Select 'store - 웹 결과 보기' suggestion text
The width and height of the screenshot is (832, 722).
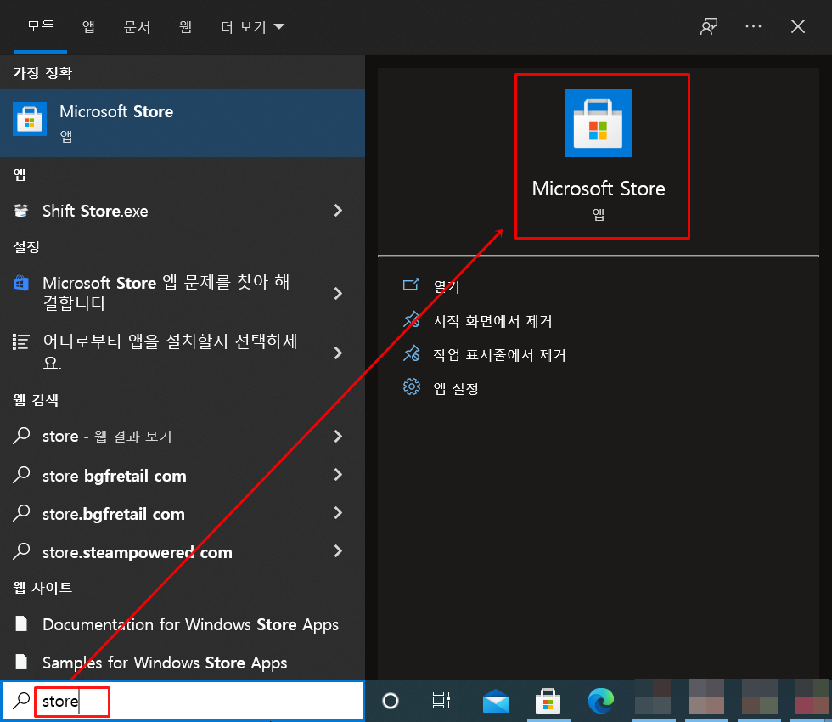(107, 437)
